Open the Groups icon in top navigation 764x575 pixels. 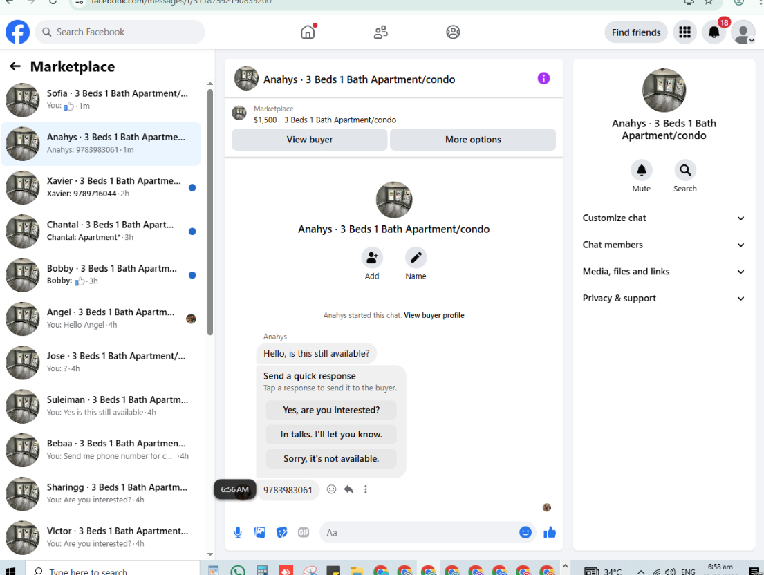click(453, 32)
